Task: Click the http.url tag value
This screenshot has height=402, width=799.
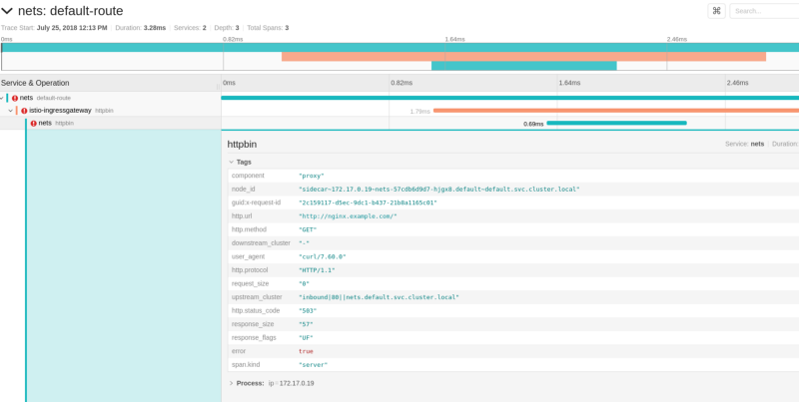Action: pos(348,215)
